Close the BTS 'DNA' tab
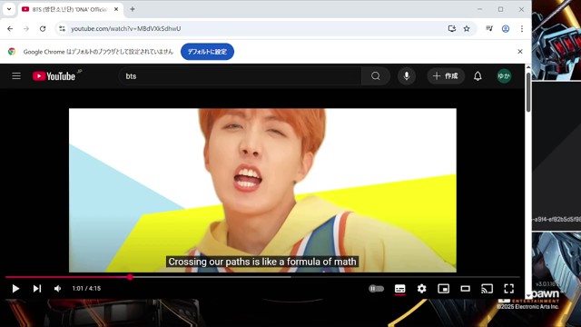 (x=116, y=9)
